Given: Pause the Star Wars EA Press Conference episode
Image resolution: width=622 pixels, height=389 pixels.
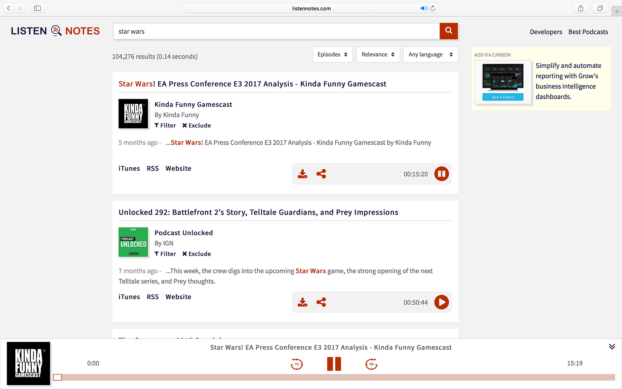Looking at the screenshot, I should (442, 174).
